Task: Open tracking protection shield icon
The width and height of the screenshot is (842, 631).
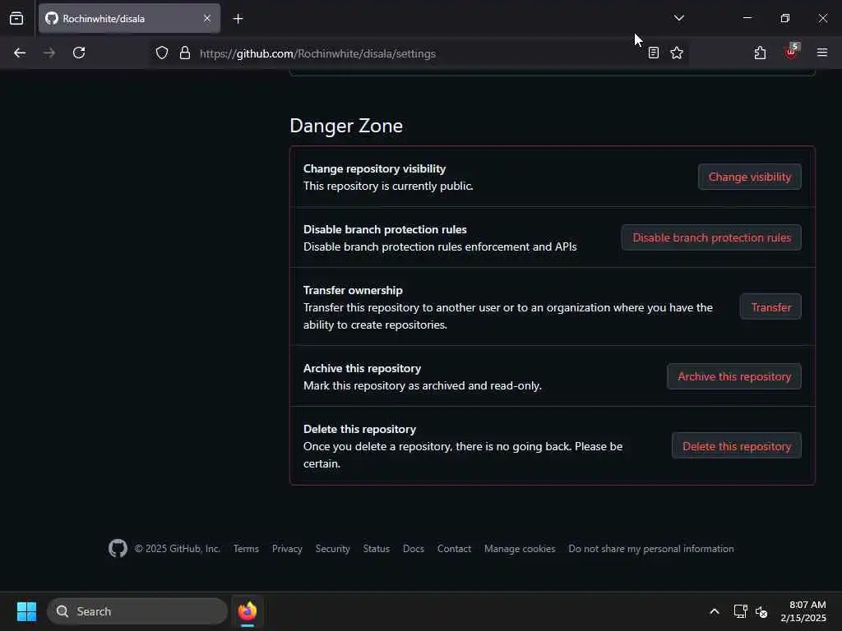Action: click(162, 53)
